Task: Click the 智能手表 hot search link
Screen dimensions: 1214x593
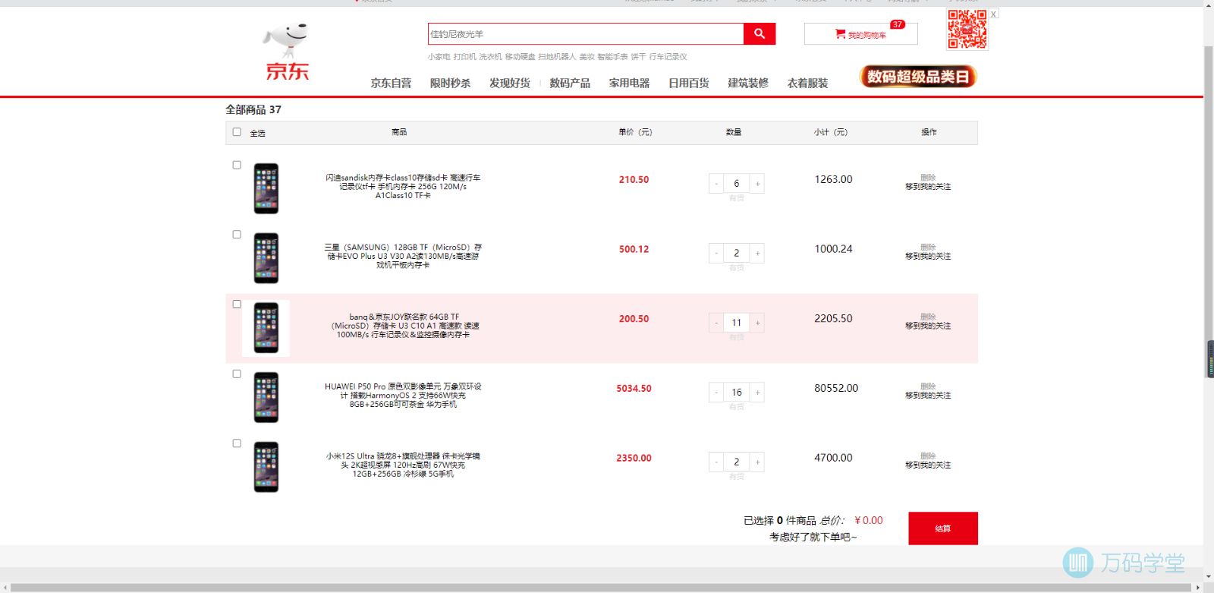Action: [612, 57]
